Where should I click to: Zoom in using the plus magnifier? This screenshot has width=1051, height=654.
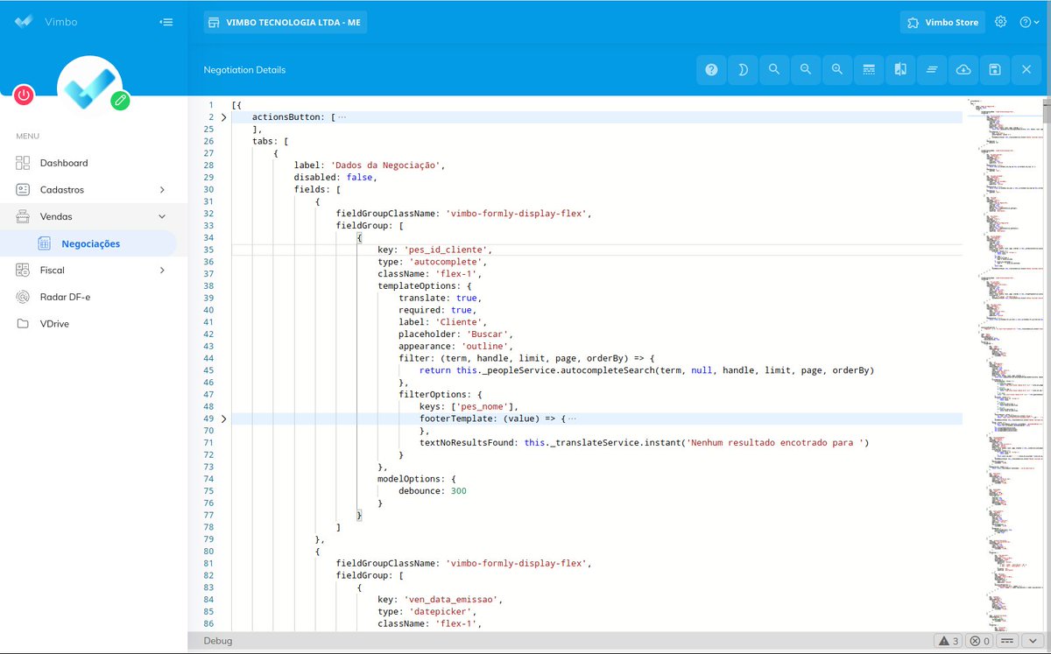(x=837, y=70)
